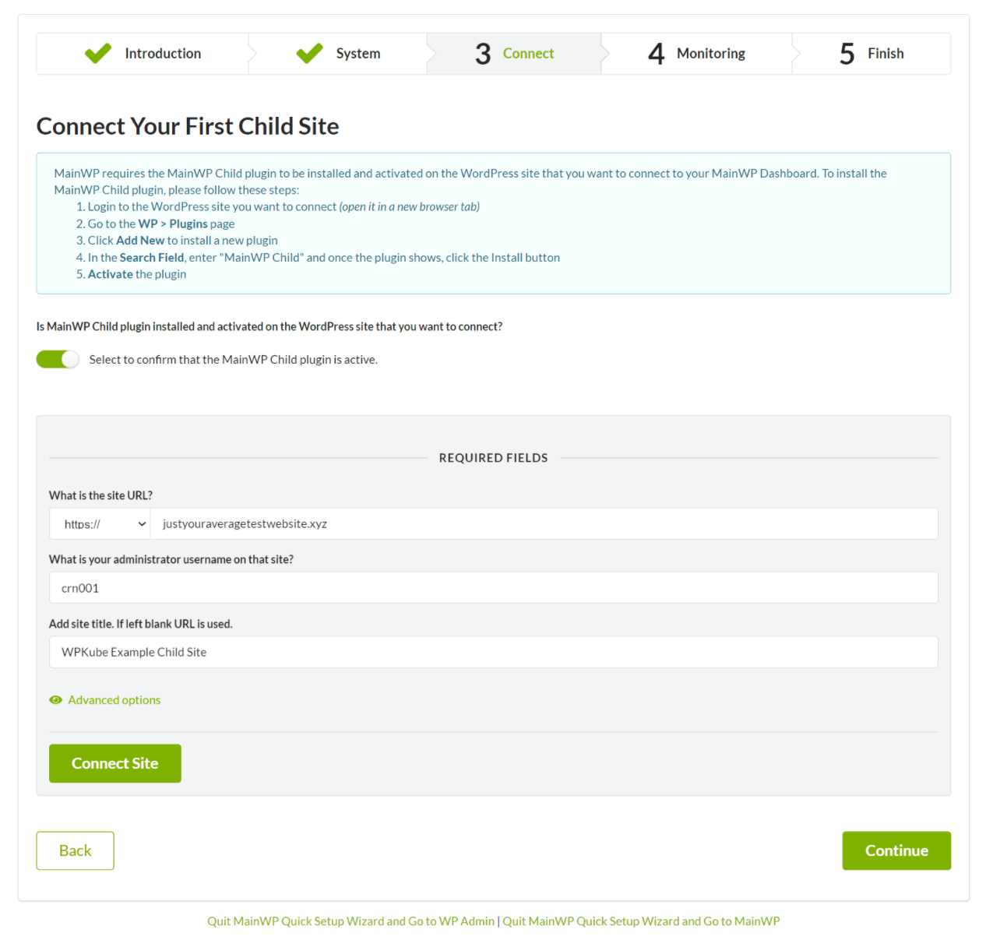Click the Back button

[x=75, y=850]
